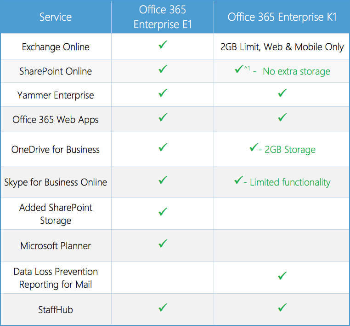Click the K1 checkmark for Office 365 Web Apps
Viewport: 350px width, 326px height.
(282, 118)
